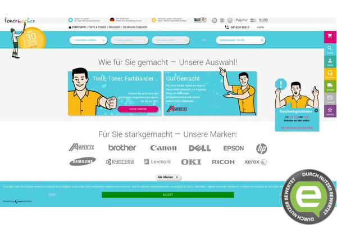Open the third Modell selection dropdown
This screenshot has width=337, height=225.
(x=171, y=40)
